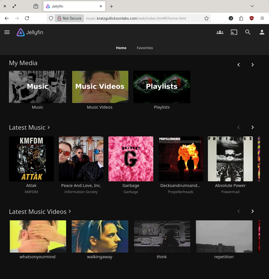Click the Propellerheads artist name link
The height and width of the screenshot is (279, 269).
[x=180, y=192]
